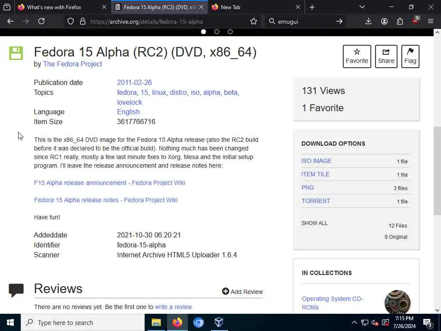
Task: Close the Fedora 15 Alpha tab
Action: click(x=201, y=7)
